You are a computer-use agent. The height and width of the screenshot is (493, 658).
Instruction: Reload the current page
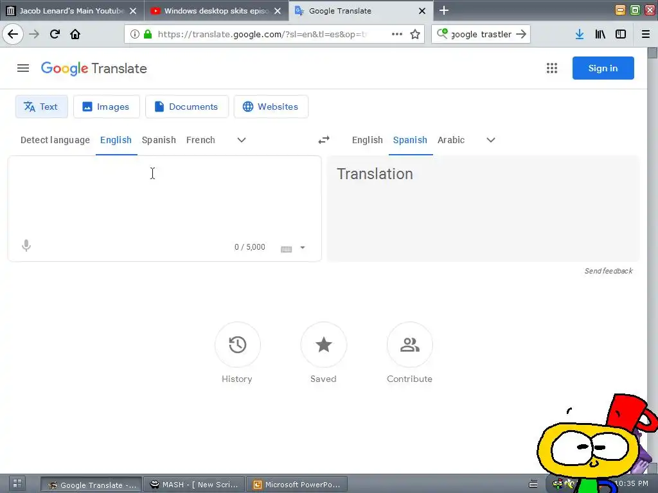click(x=55, y=34)
